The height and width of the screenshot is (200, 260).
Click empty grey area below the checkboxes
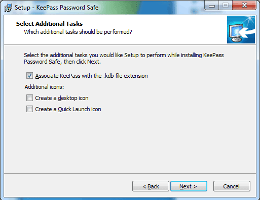click(x=130, y=143)
